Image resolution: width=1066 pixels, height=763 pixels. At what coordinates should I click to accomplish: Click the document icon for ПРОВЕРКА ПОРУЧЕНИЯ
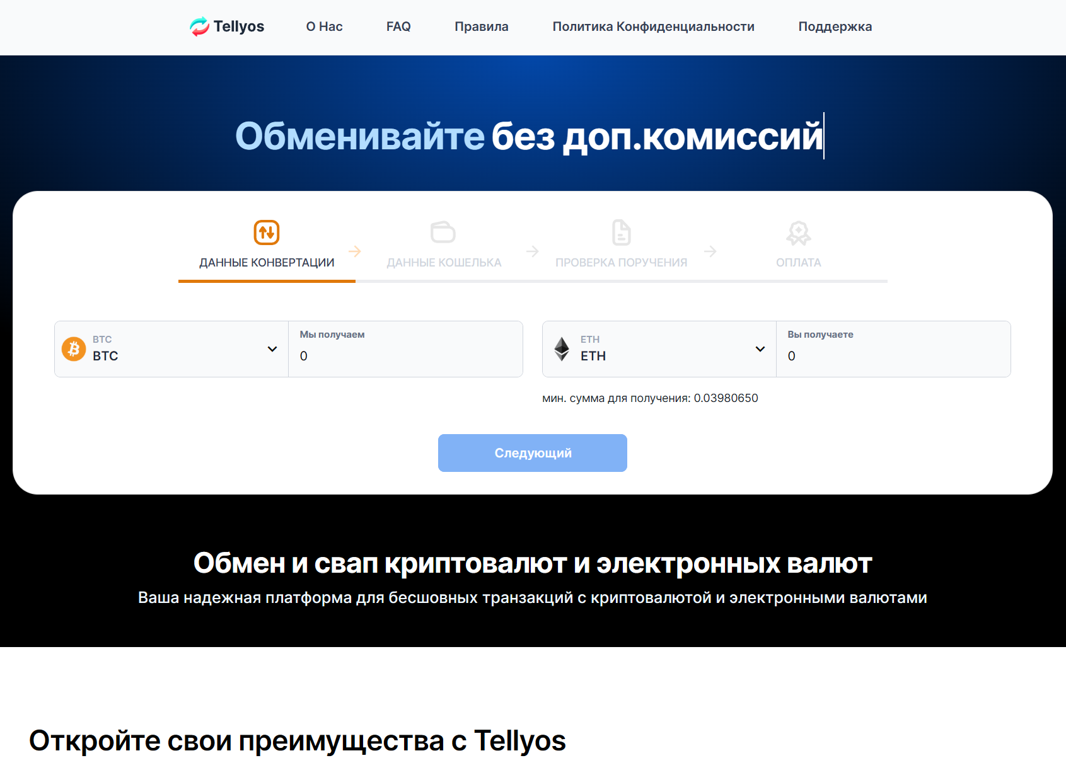pyautogui.click(x=622, y=232)
